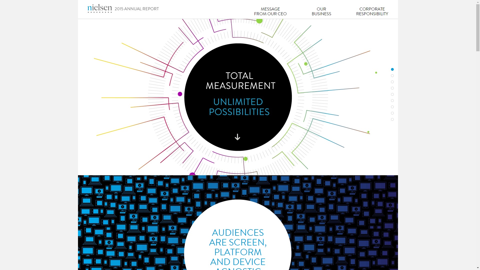Click the scrollbar down arrow

point(478,268)
